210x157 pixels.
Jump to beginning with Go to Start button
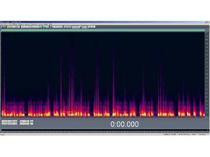(x=3, y=124)
